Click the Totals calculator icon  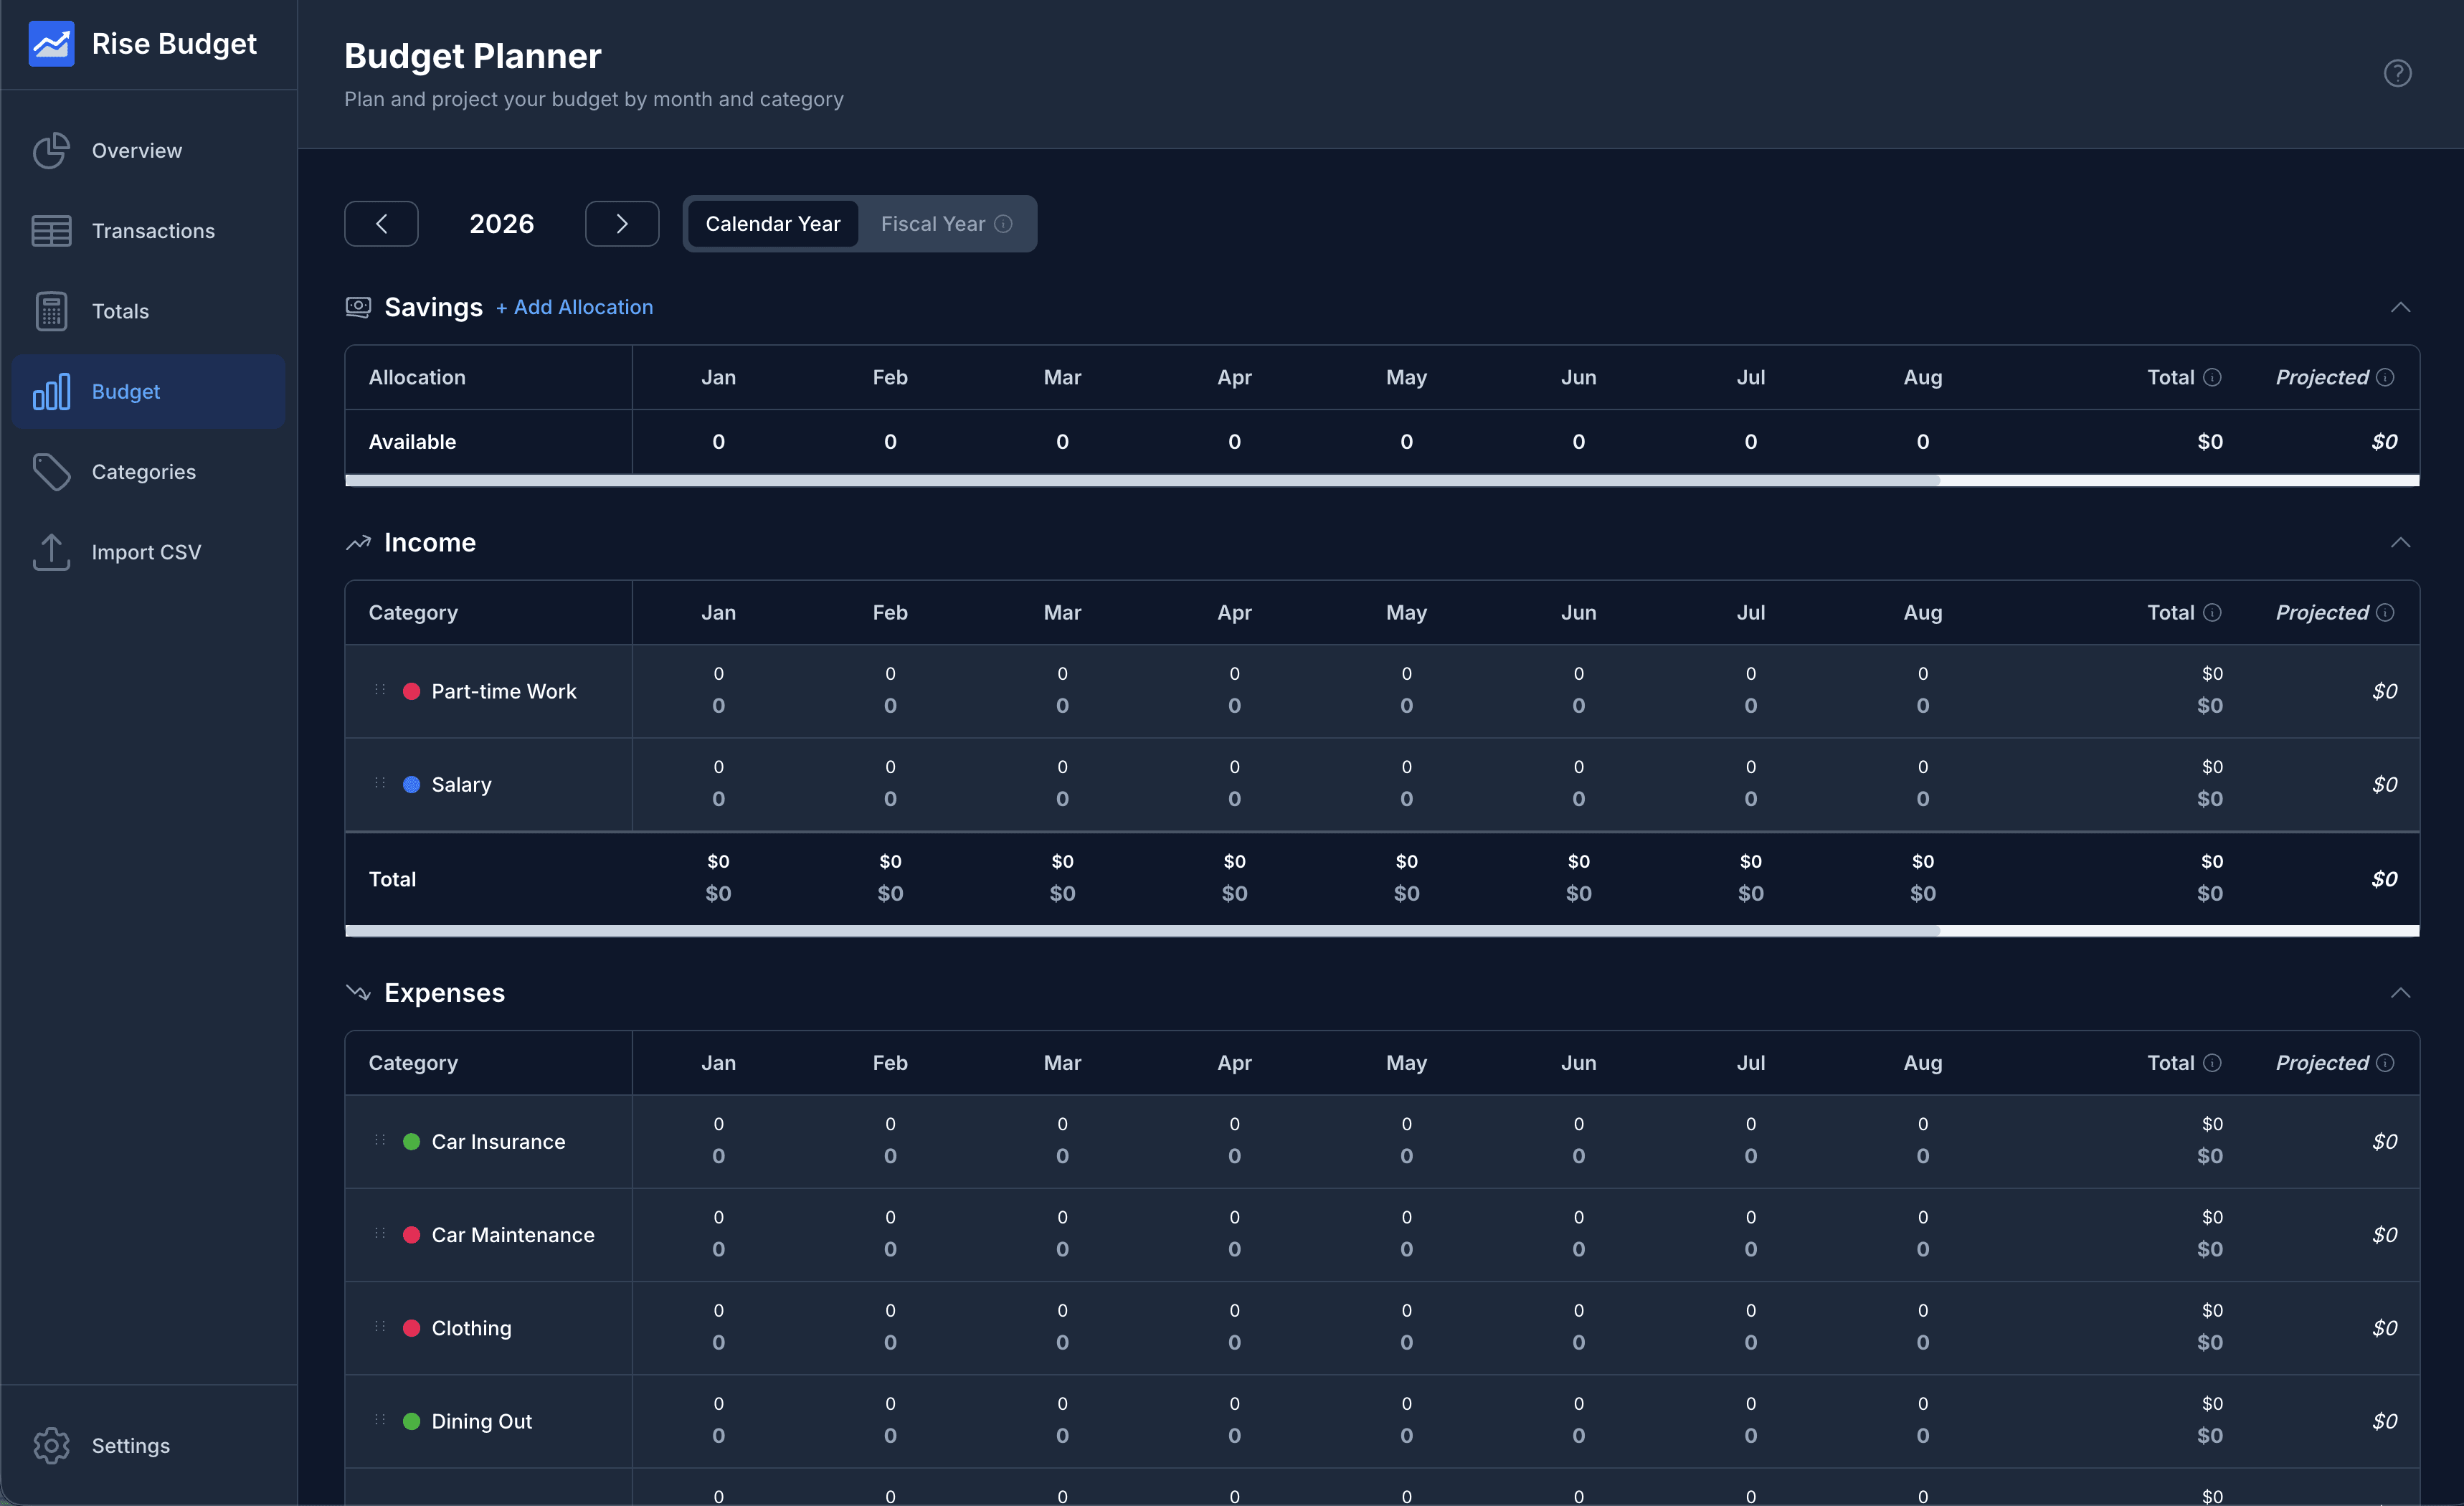51,311
